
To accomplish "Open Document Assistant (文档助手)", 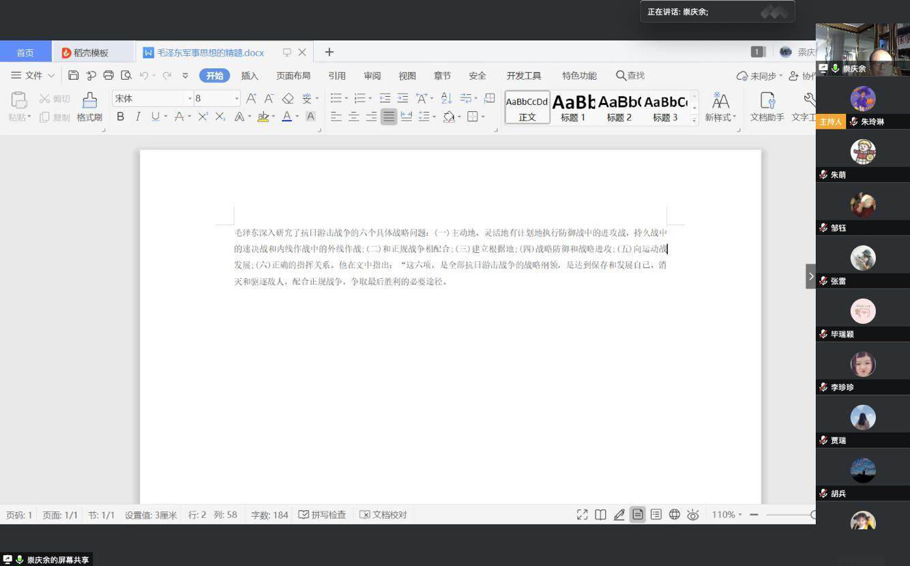I will 767,108.
